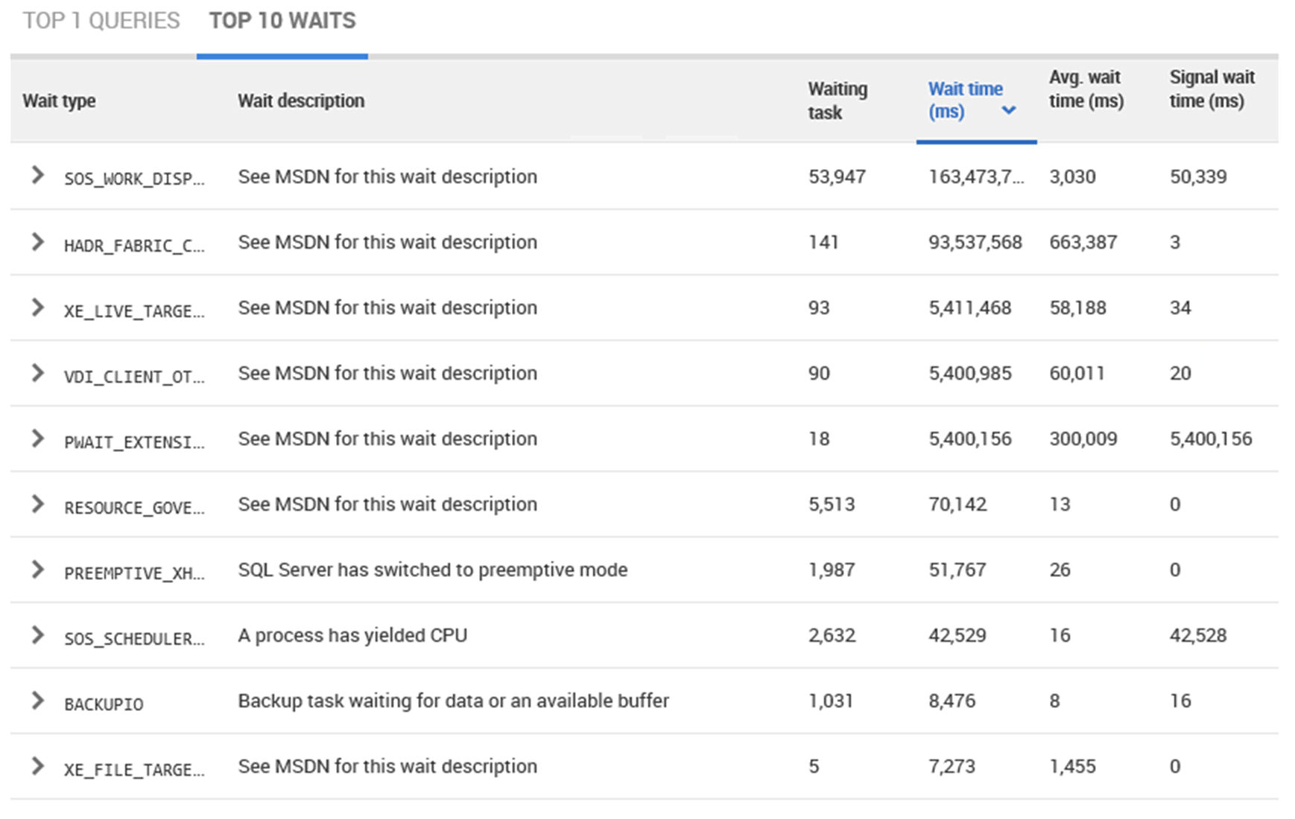Screen dimensions: 1295x819
Task: Click the signal wait value 50,339
Action: [x=1198, y=176]
